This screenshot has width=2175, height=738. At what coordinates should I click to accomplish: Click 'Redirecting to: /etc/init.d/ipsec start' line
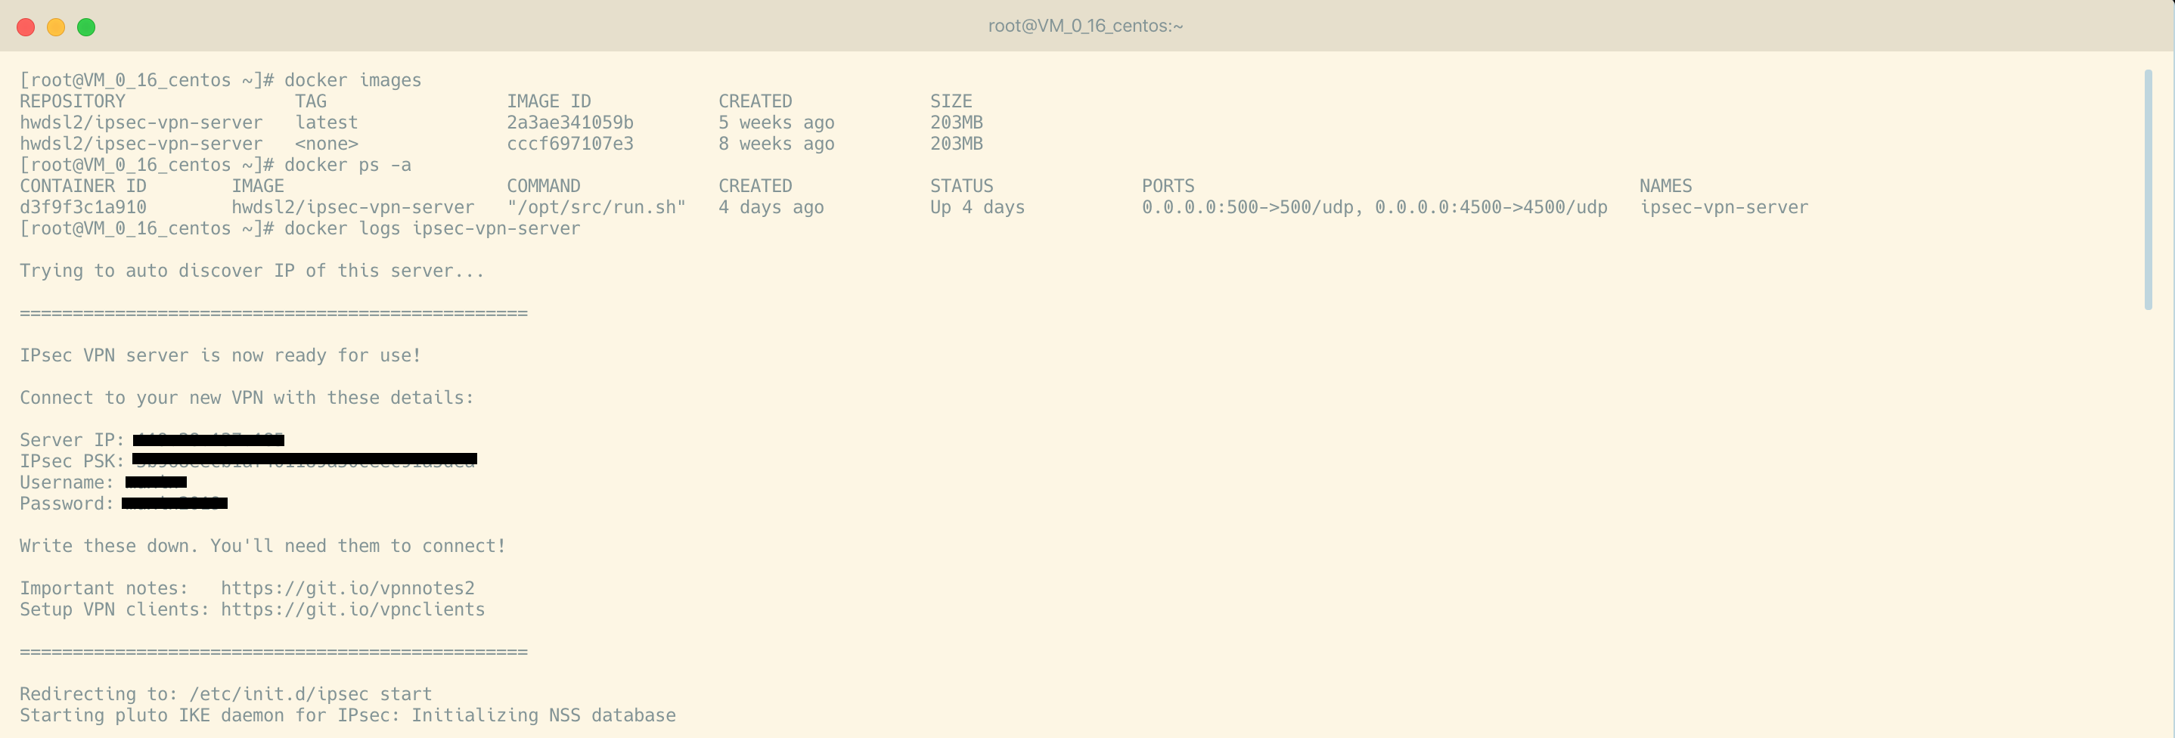[226, 694]
